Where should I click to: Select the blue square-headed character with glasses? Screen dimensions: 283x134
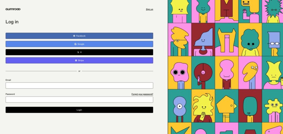[x=274, y=42]
